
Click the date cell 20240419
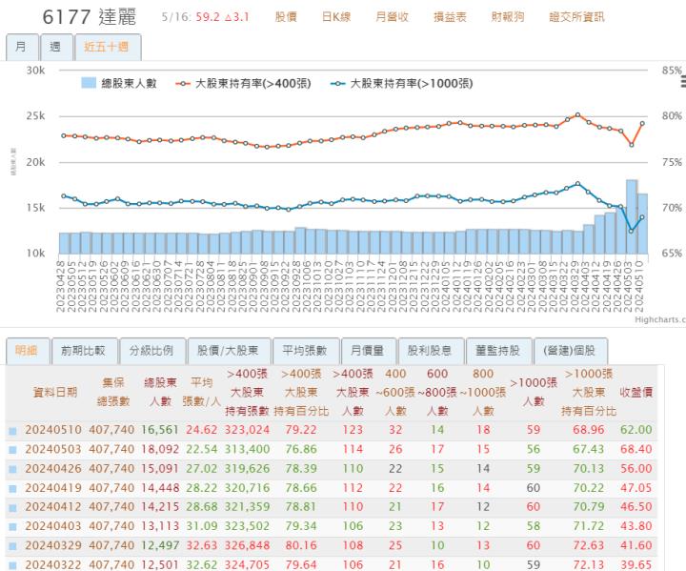(x=53, y=488)
